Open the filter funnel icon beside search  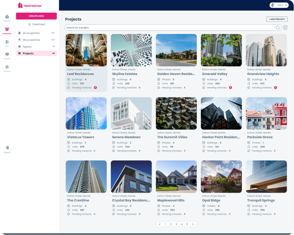coord(285,27)
